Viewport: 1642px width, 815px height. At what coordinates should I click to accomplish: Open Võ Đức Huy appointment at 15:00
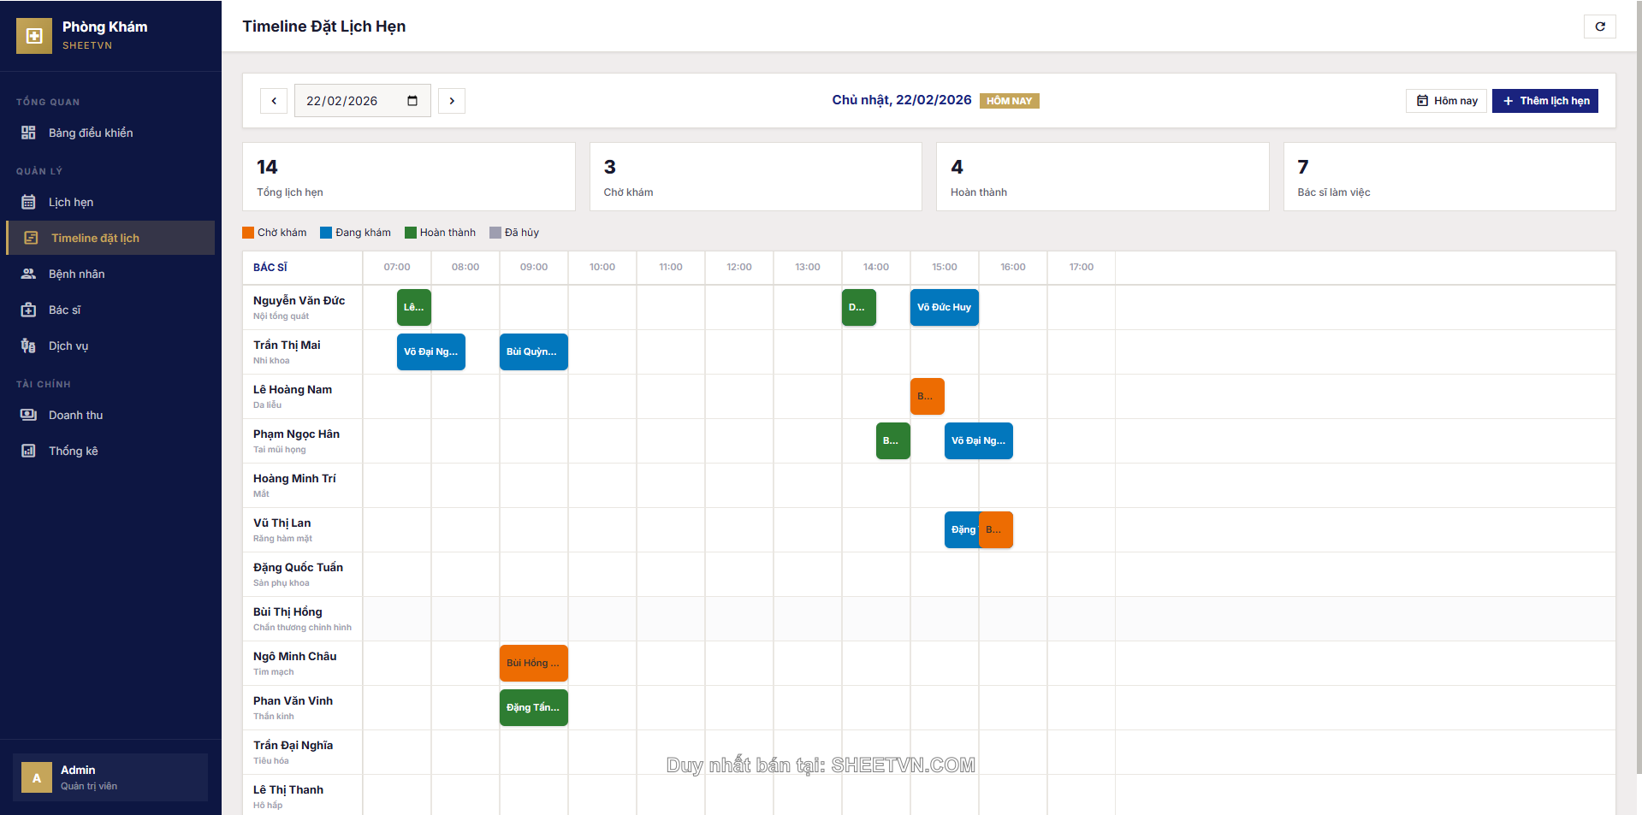[x=944, y=307]
